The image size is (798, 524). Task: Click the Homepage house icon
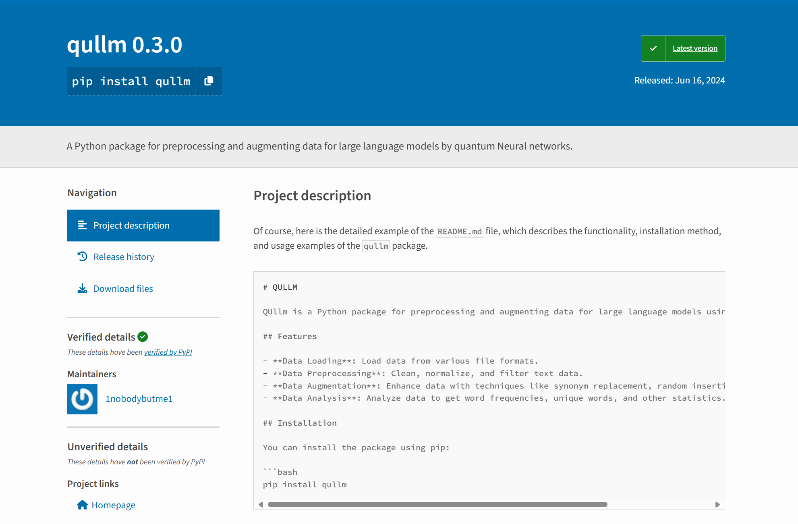[x=83, y=505]
